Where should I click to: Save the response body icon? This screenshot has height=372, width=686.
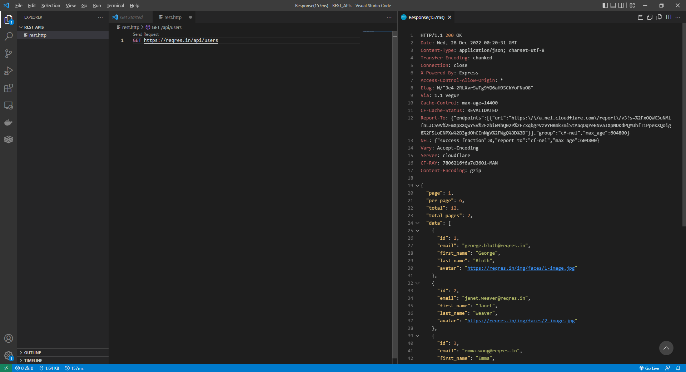pyautogui.click(x=650, y=17)
